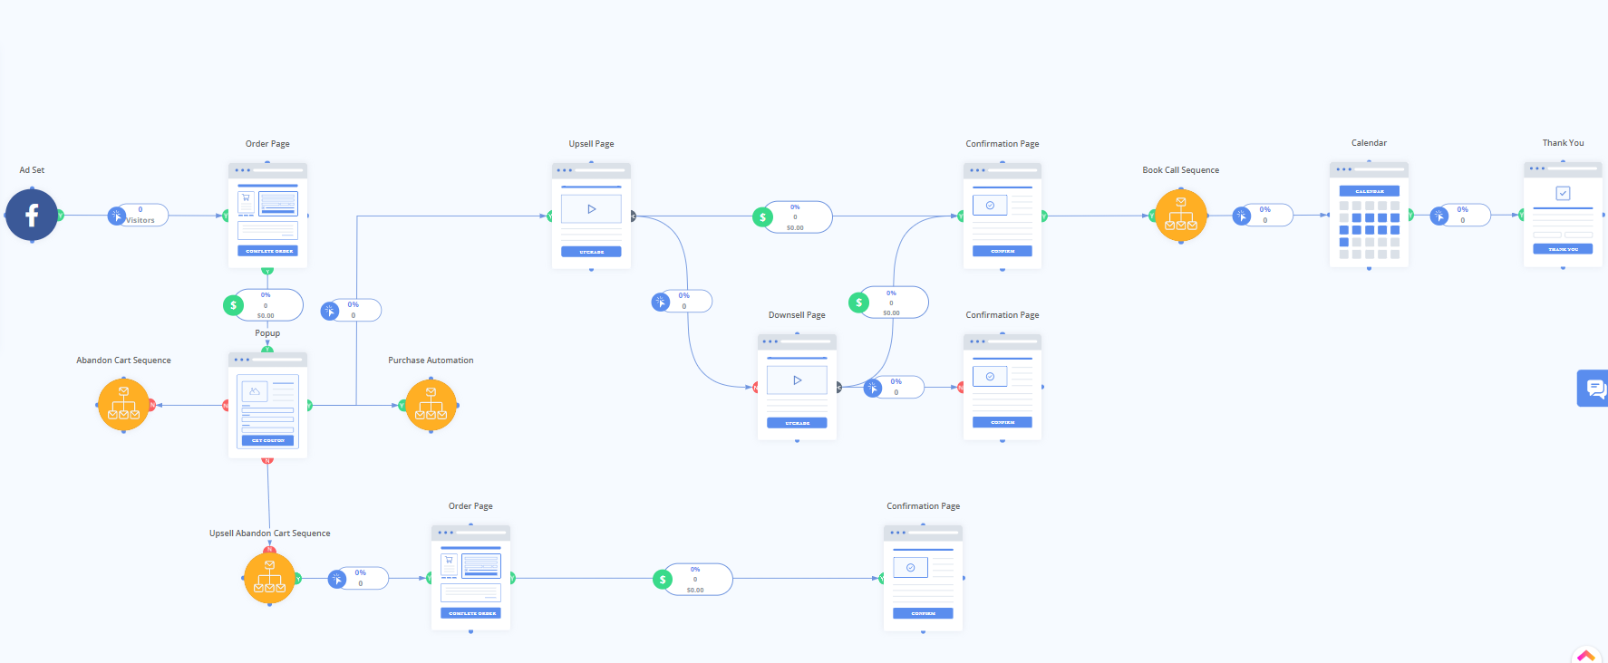The width and height of the screenshot is (1608, 663).
Task: Select the top Order Page thumbnail
Action: 267,216
